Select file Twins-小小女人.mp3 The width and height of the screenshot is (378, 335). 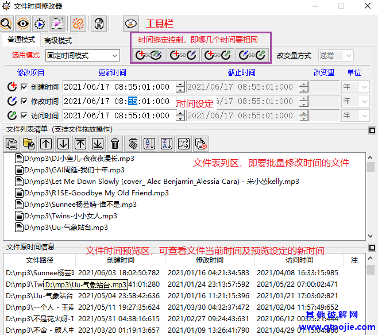[x=66, y=216]
